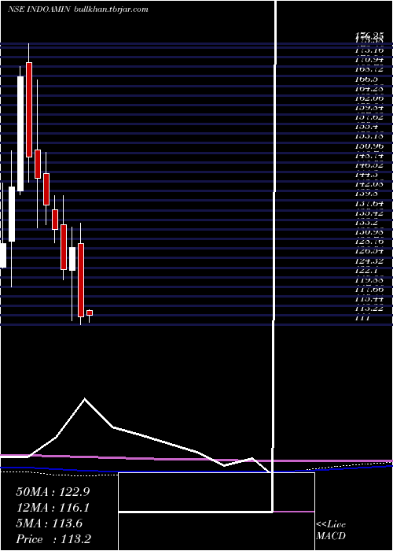393x551 pixels.
Task: Click the NSE INDOAMIN chart title
Action: pyautogui.click(x=39, y=9)
